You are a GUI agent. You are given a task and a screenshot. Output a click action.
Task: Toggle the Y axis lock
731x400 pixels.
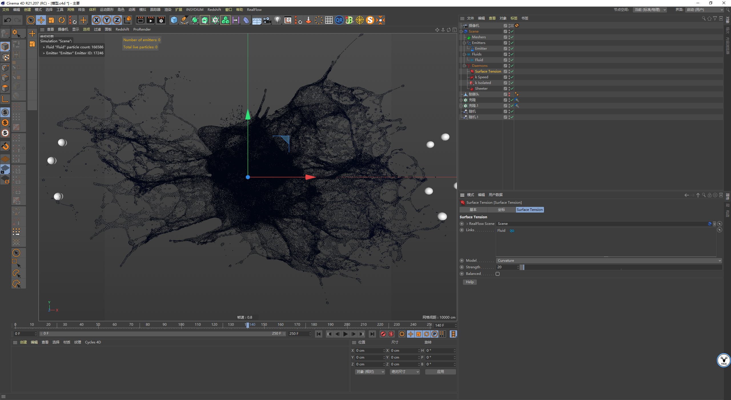coord(107,20)
